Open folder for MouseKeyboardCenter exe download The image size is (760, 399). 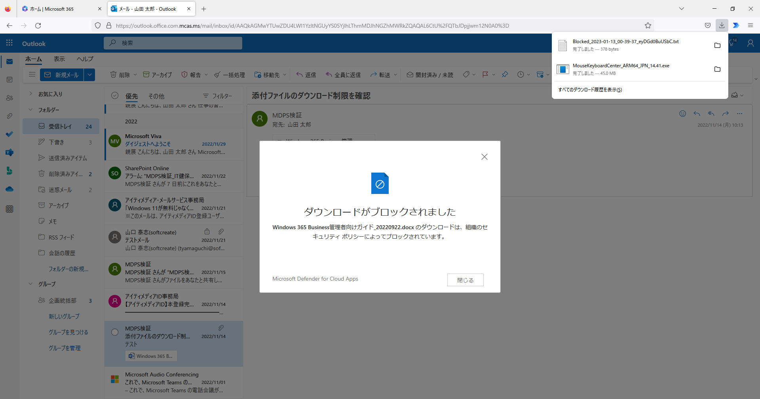click(717, 69)
